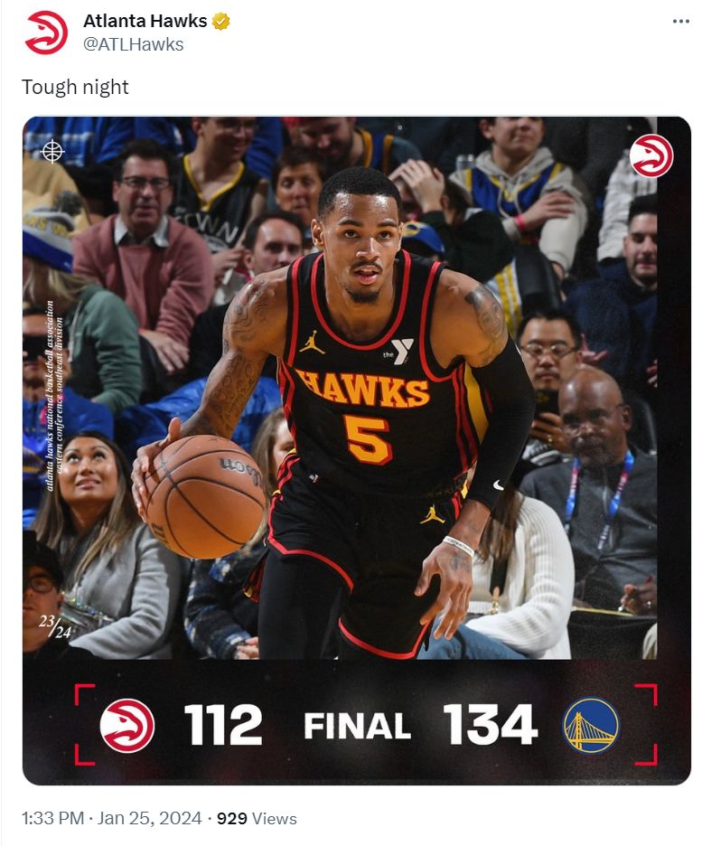Click the gold verified badge

221,21
